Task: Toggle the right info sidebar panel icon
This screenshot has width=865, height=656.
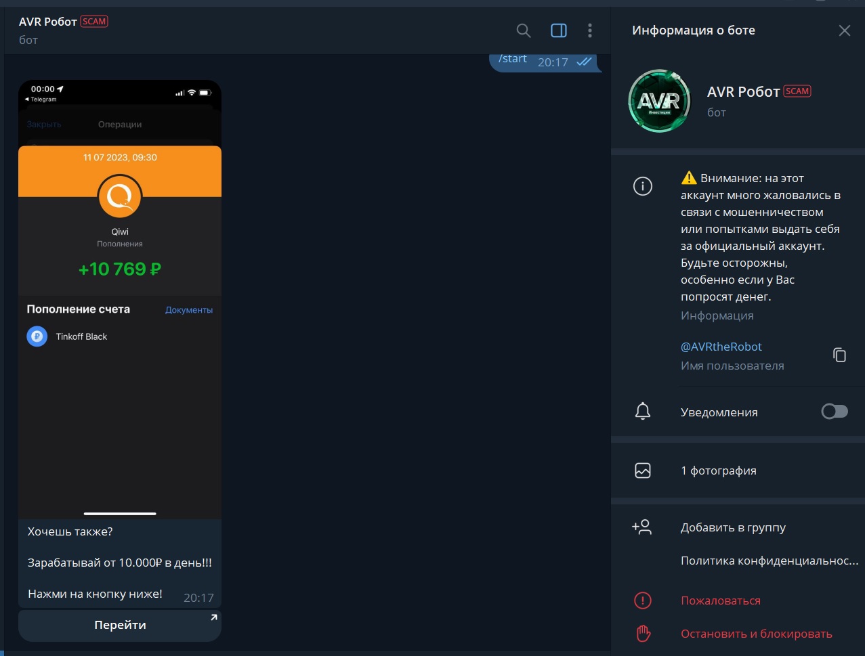Action: click(x=559, y=30)
